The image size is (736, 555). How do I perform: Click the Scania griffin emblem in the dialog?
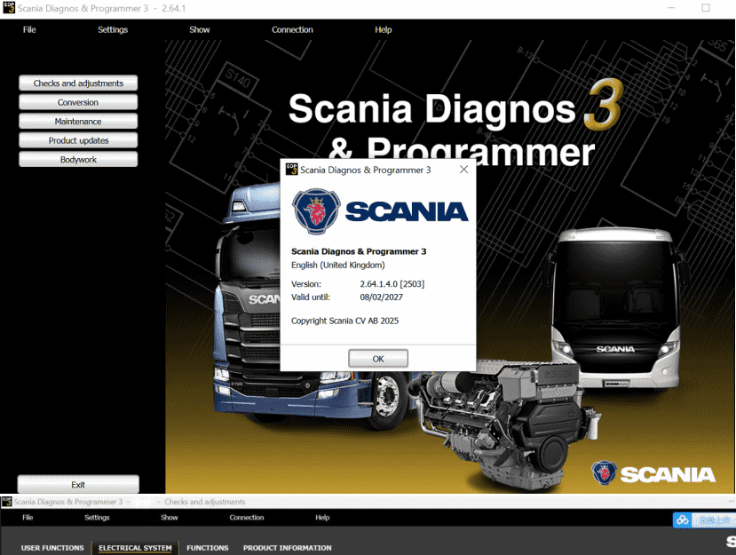coord(316,211)
